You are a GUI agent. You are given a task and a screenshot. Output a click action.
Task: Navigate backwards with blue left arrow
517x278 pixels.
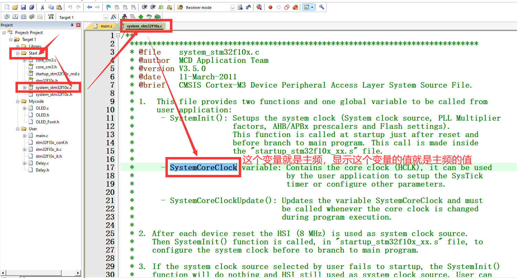click(x=89, y=7)
